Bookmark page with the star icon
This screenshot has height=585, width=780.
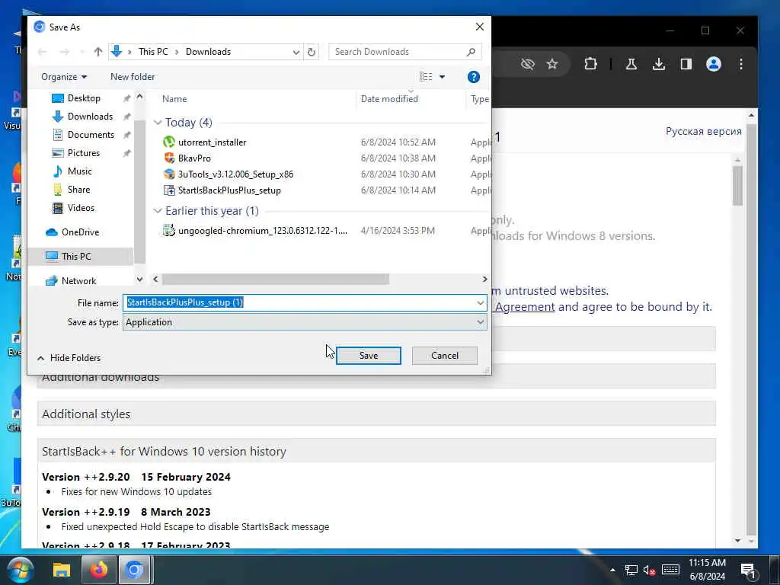click(x=552, y=64)
